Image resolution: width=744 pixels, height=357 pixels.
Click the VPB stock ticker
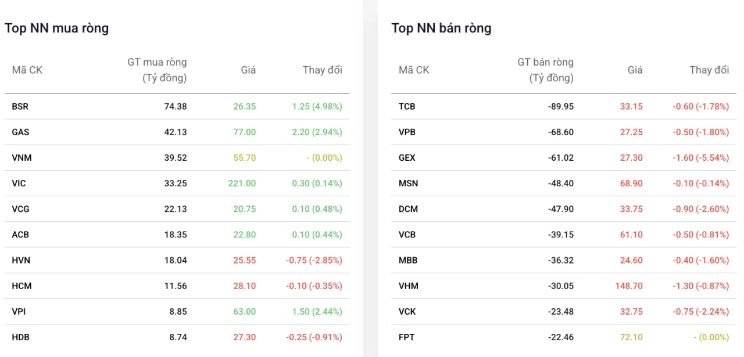tap(407, 132)
